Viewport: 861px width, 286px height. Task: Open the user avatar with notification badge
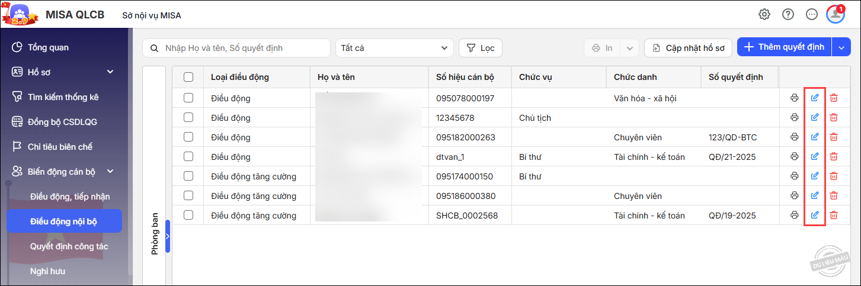pos(836,15)
